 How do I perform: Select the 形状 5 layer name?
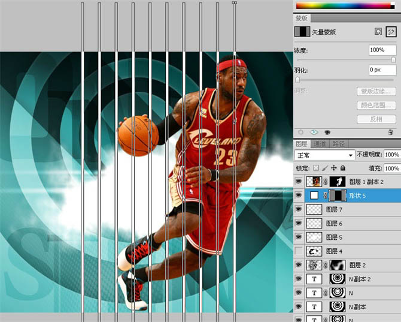pyautogui.click(x=357, y=195)
